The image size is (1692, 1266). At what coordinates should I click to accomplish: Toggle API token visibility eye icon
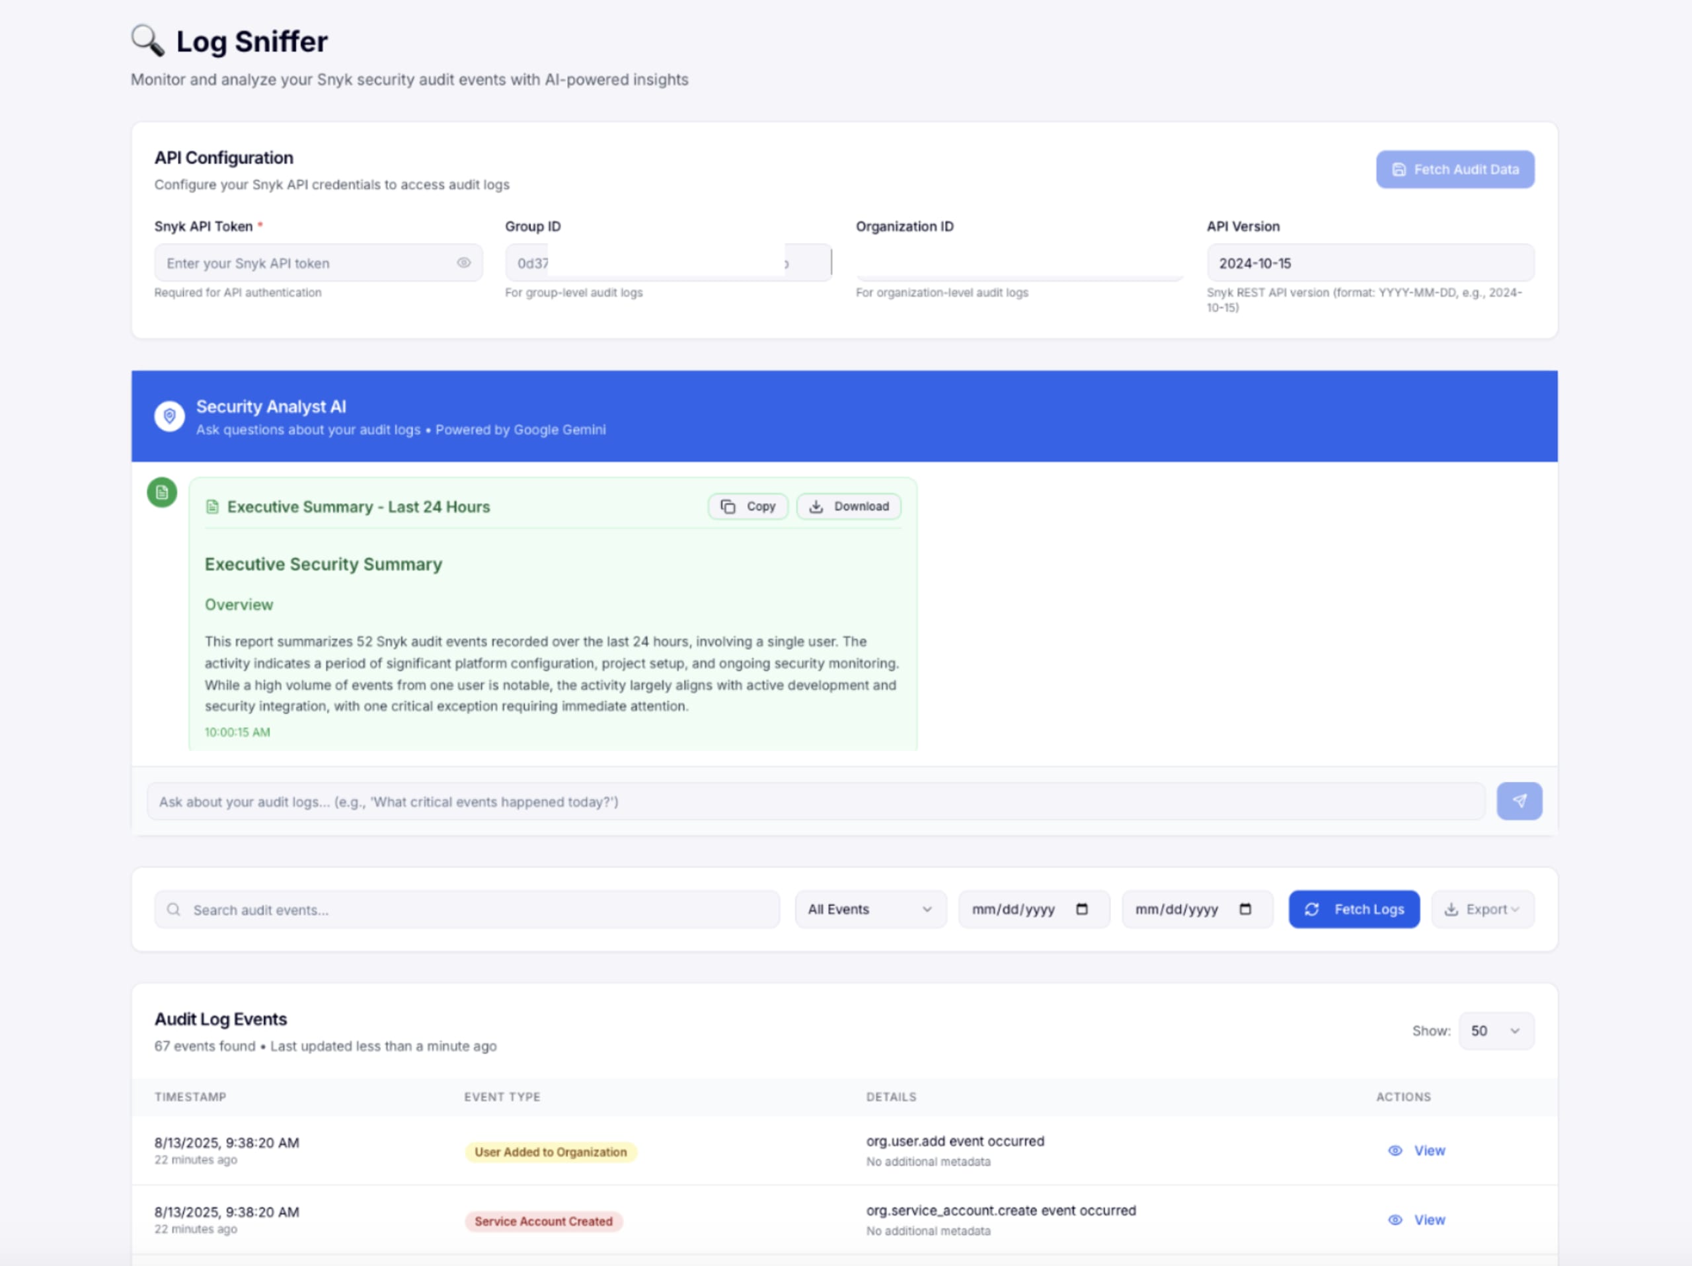click(x=463, y=263)
